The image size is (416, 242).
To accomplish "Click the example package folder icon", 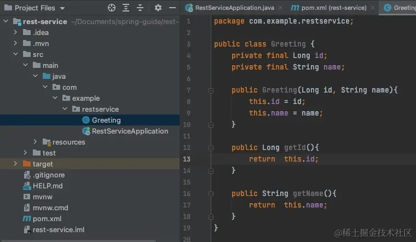I will pyautogui.click(x=66, y=98).
